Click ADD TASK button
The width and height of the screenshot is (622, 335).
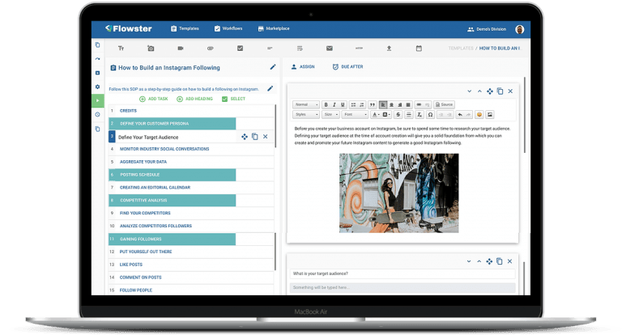(x=154, y=99)
